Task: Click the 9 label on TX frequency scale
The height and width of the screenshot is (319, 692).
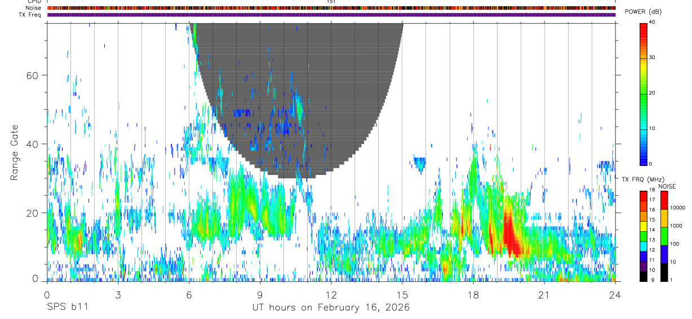Action: (x=651, y=280)
